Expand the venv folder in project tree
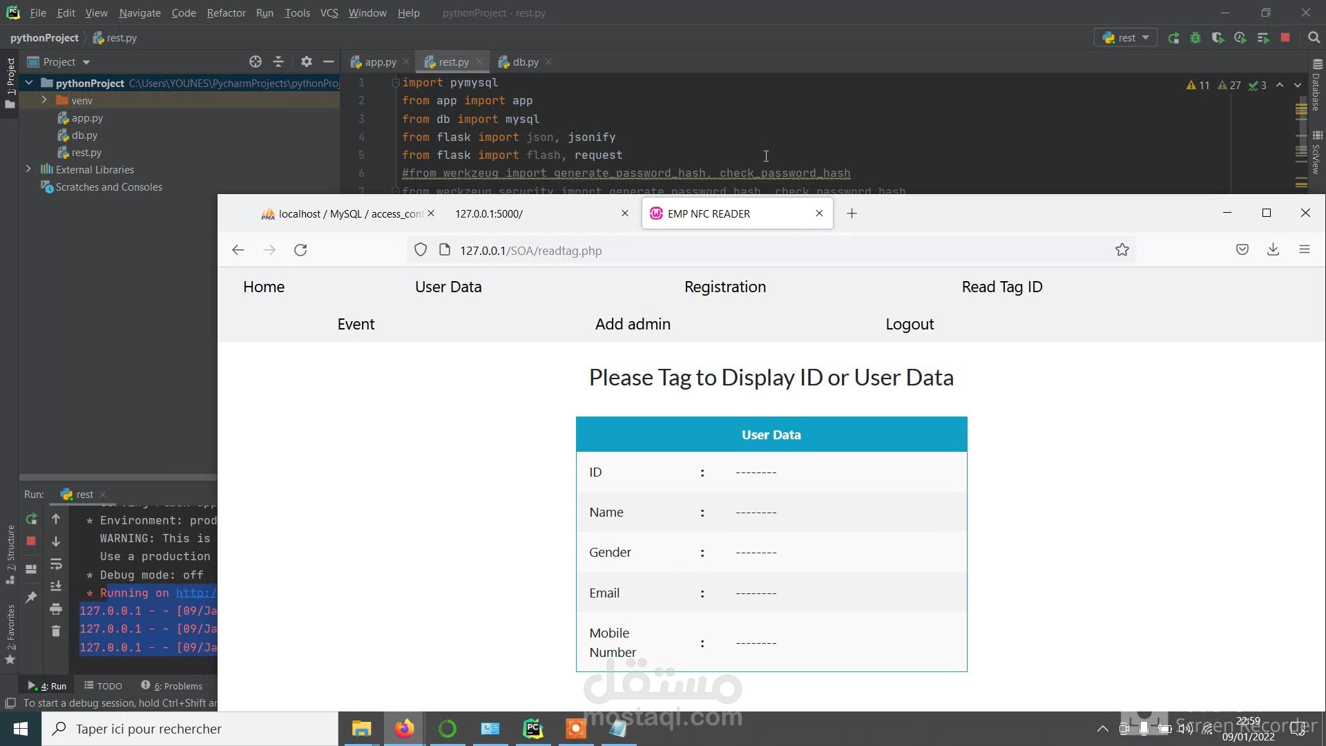 click(44, 100)
